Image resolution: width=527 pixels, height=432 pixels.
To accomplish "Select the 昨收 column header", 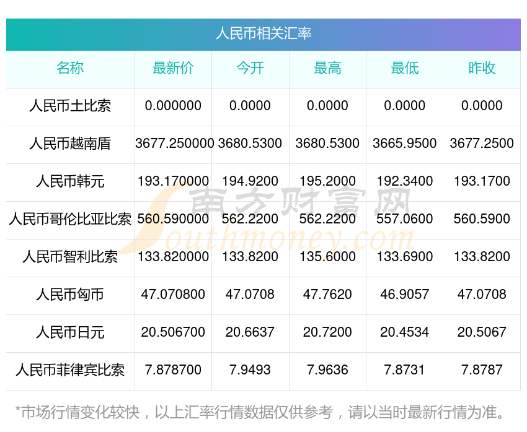I will pyautogui.click(x=482, y=68).
